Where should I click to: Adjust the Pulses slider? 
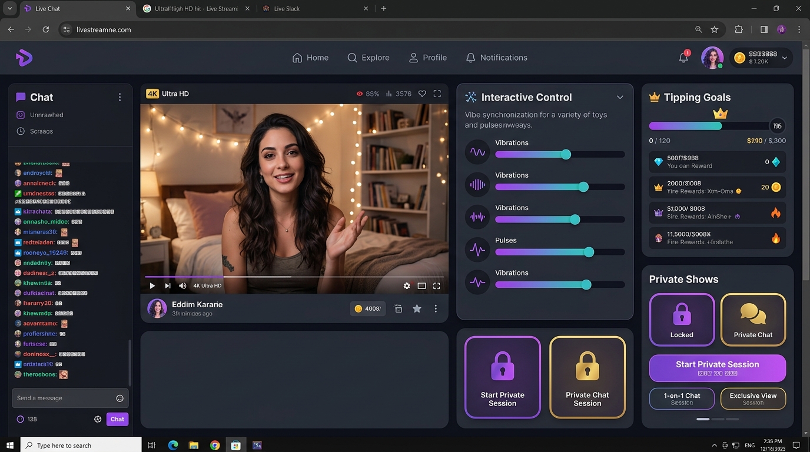[560, 252]
